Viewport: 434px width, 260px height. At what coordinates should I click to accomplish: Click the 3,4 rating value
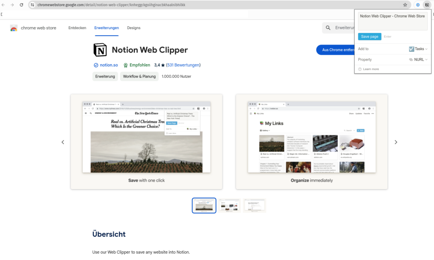pos(157,65)
